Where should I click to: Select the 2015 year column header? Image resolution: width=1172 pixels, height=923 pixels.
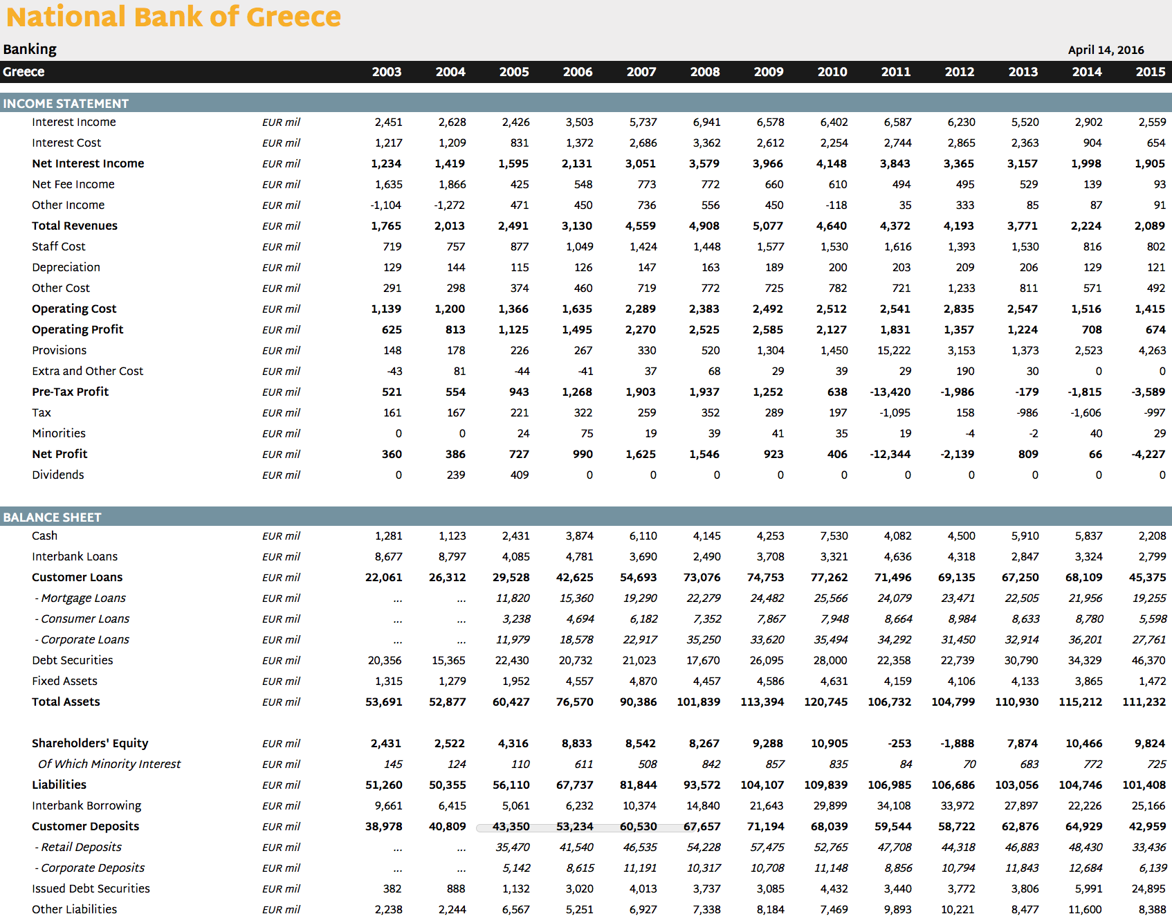point(1151,72)
